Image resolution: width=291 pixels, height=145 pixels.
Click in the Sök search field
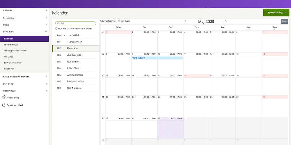coord(75,23)
